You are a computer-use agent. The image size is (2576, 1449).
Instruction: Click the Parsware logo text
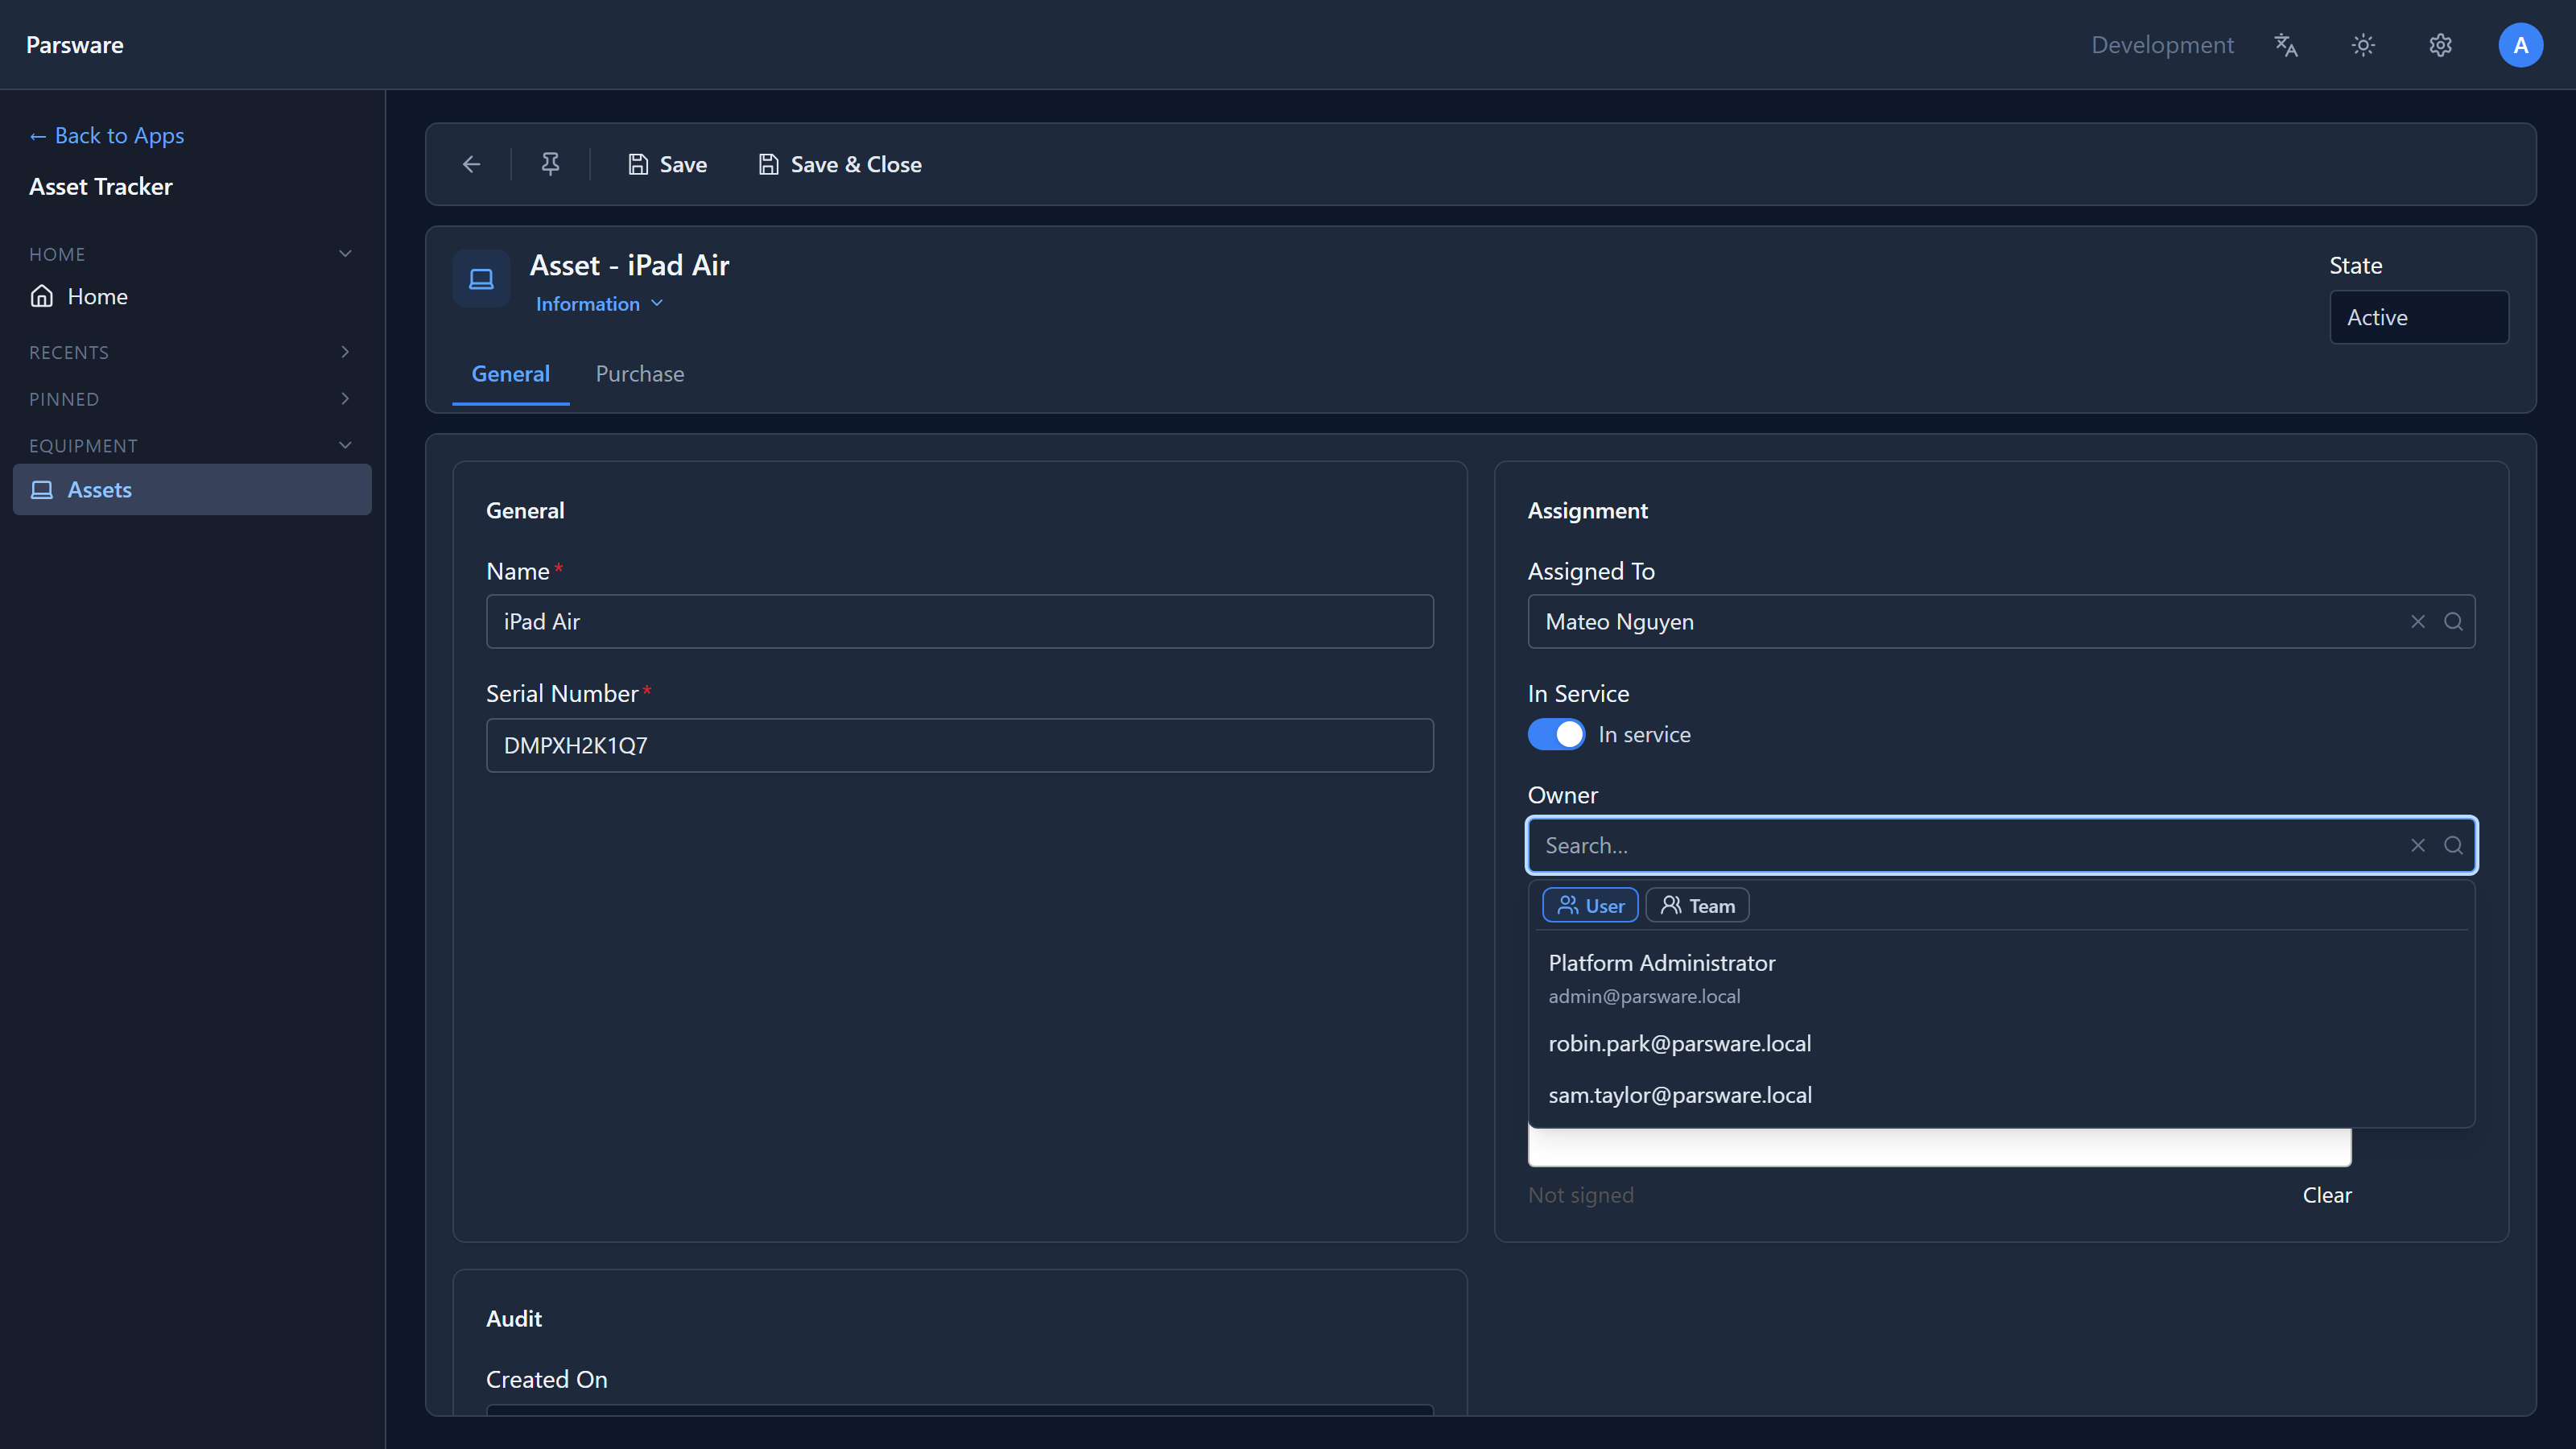pos(75,45)
